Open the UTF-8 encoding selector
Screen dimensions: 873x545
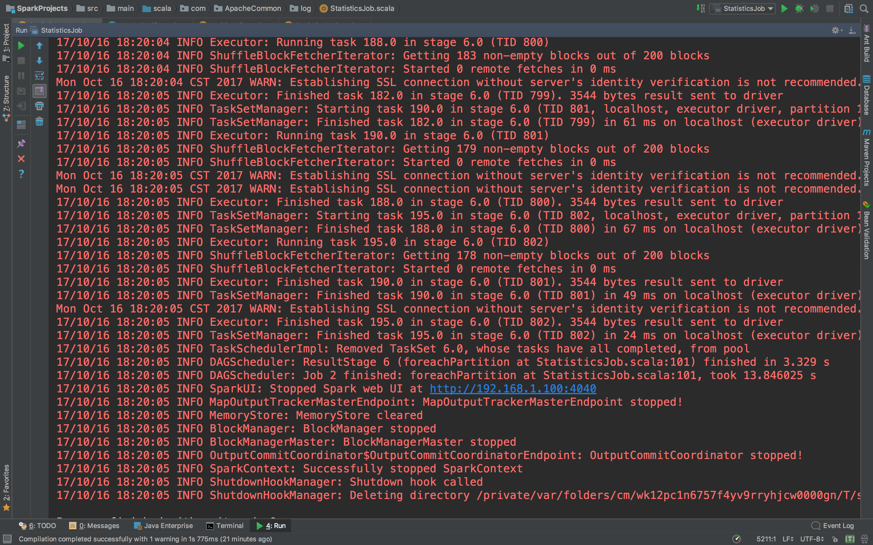(812, 539)
